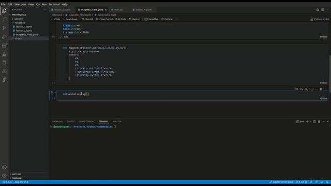The height and width of the screenshot is (186, 331).
Task: Open the Run menu
Action: [44, 4]
